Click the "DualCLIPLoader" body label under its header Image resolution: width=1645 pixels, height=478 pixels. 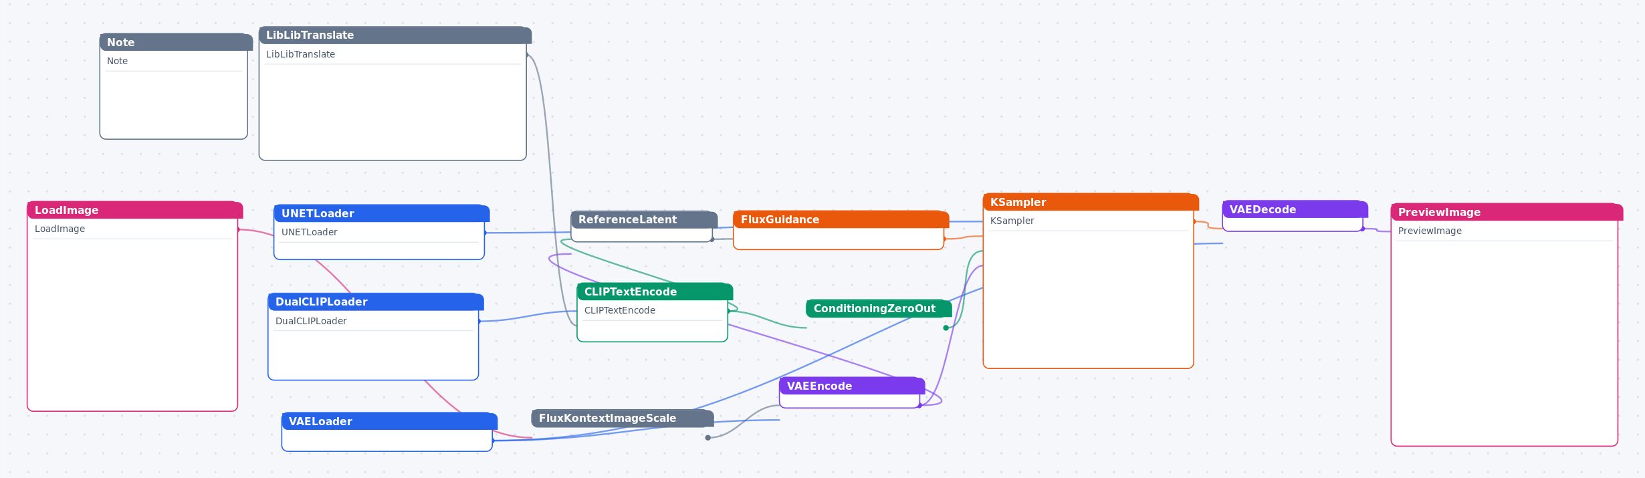[311, 321]
